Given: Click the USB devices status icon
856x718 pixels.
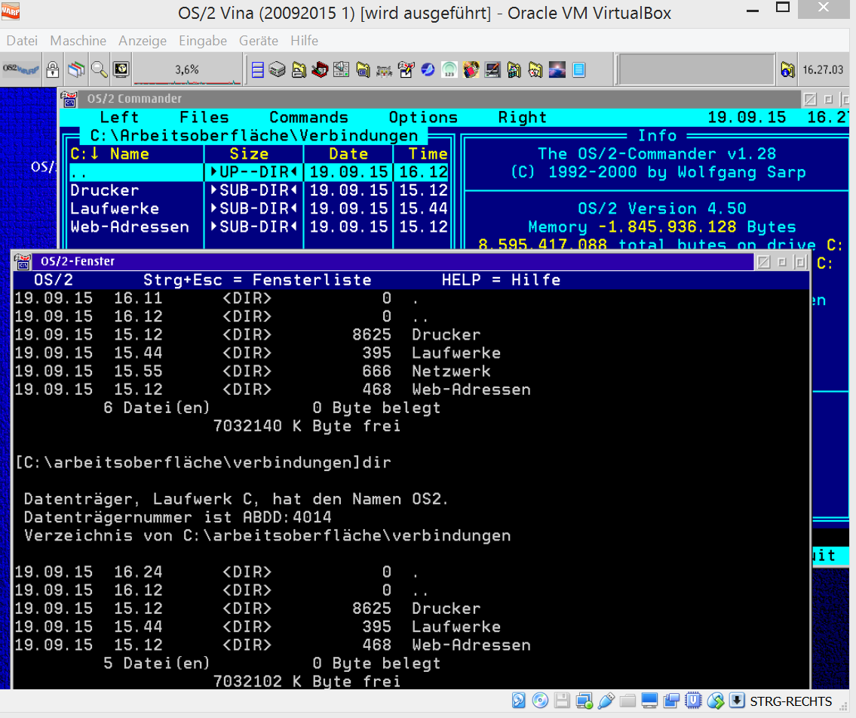Looking at the screenshot, I should click(x=606, y=701).
